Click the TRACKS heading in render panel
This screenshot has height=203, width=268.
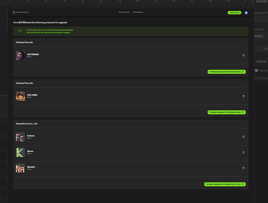[261, 62]
